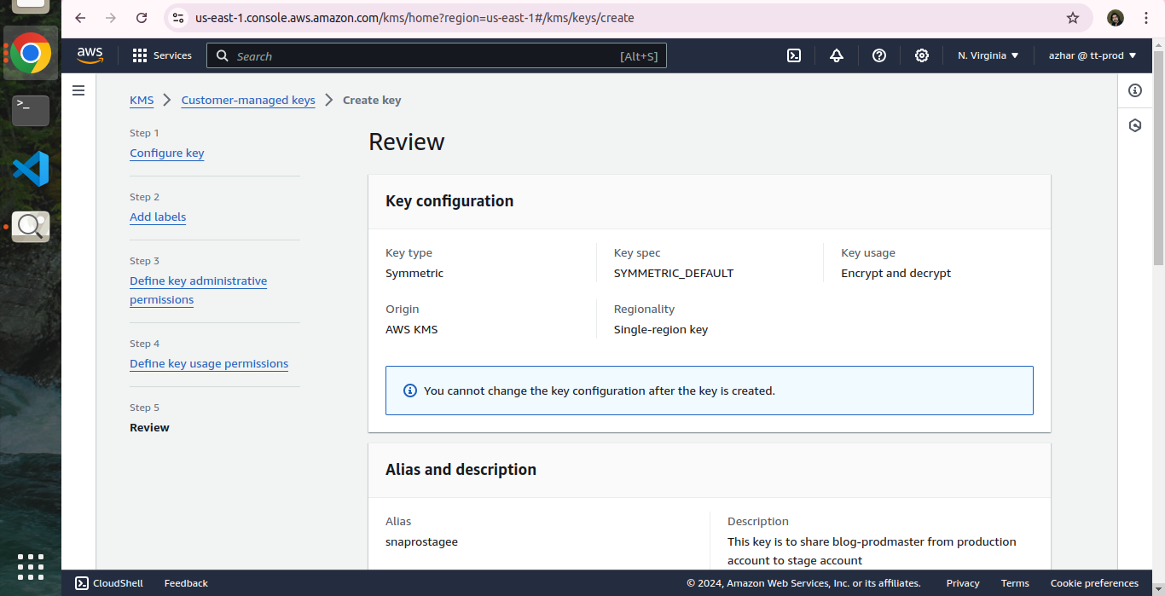Open the Chrome three-dot menu
Image resolution: width=1165 pixels, height=596 pixels.
pyautogui.click(x=1146, y=18)
